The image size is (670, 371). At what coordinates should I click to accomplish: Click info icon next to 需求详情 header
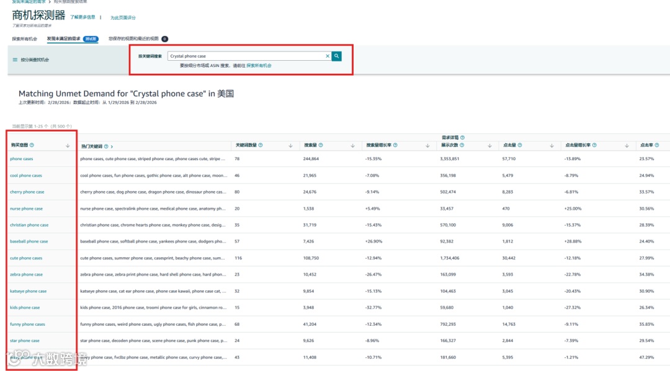(462, 138)
